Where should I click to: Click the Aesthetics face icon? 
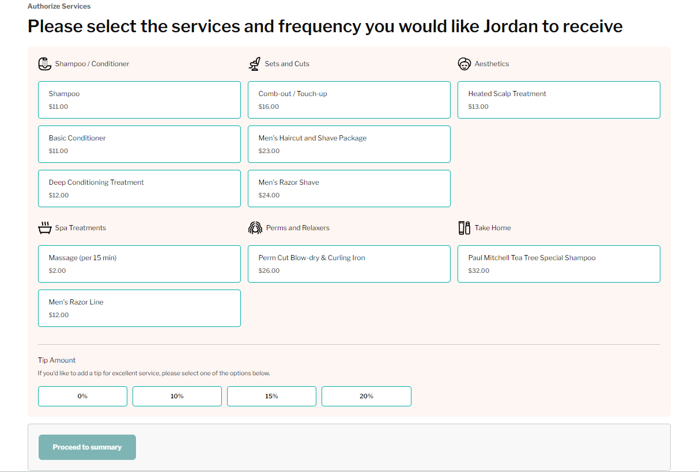pyautogui.click(x=464, y=64)
